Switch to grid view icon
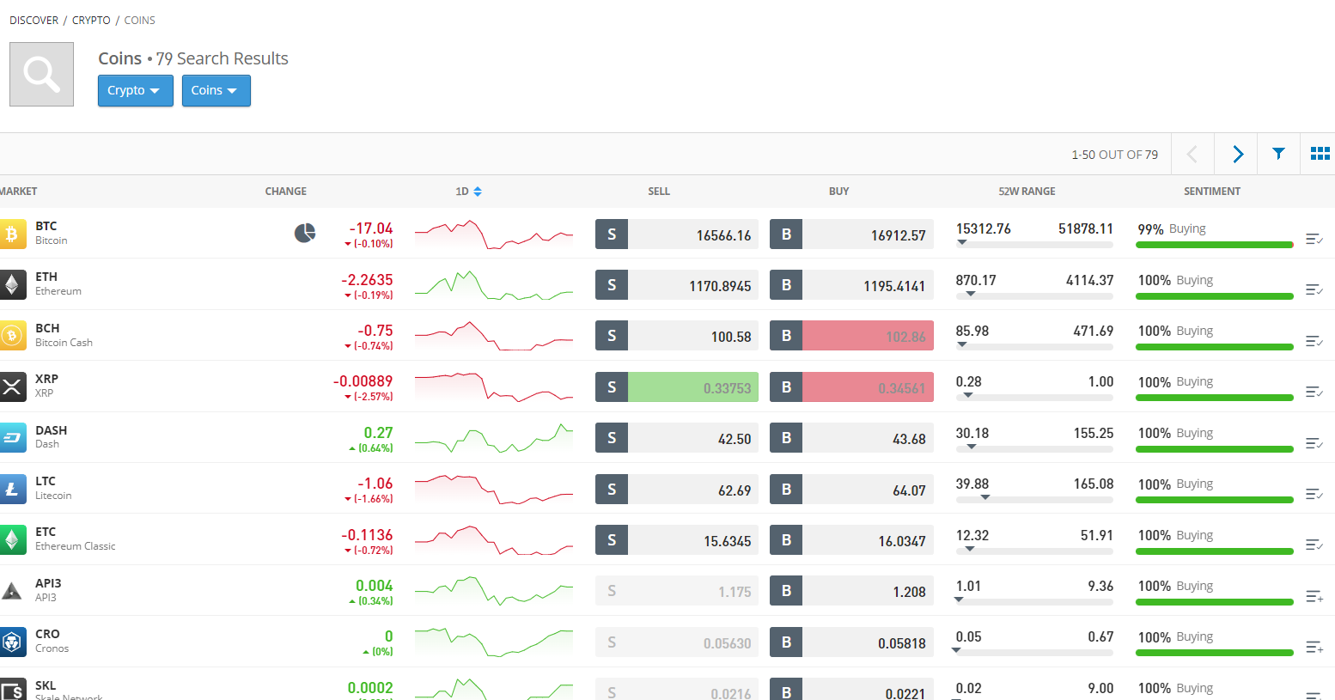Viewport: 1335px width, 700px height. pos(1320,154)
